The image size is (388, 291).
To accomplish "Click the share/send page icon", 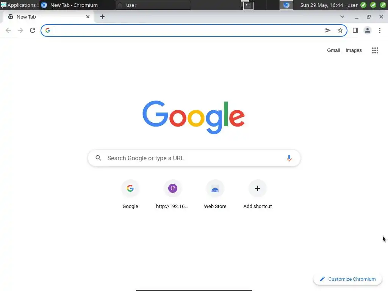I will point(328,30).
